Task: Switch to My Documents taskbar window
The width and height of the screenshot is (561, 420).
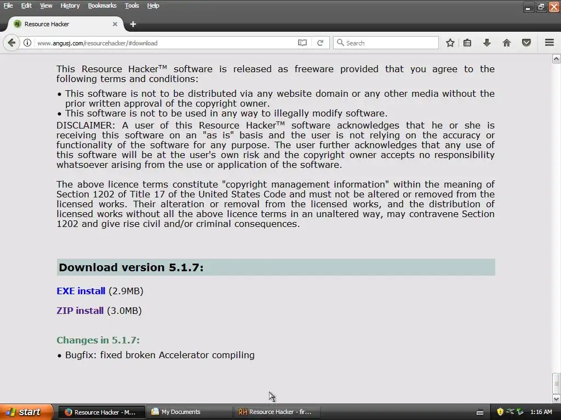Action: coord(190,412)
